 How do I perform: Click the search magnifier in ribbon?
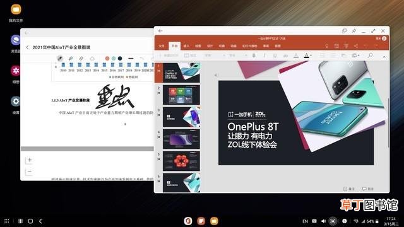[371, 55]
